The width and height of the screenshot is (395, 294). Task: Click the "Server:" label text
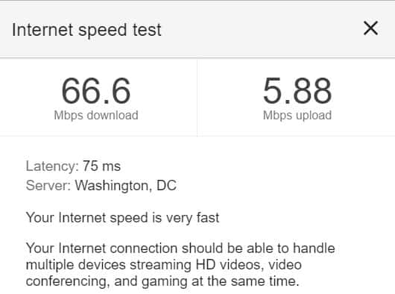tap(48, 186)
